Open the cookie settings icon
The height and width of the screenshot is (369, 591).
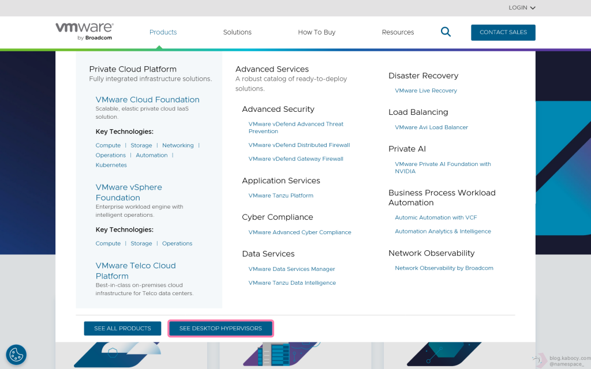[16, 355]
